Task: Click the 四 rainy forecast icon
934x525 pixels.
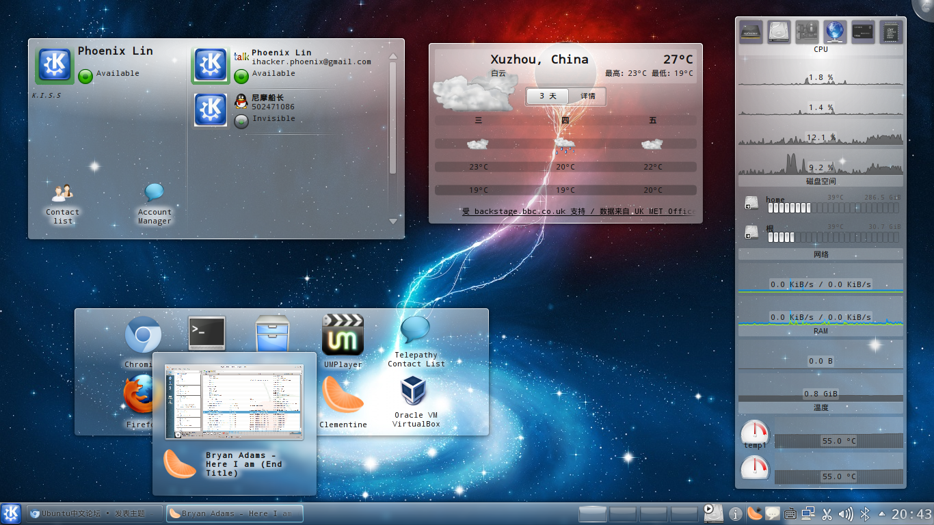Action: (x=565, y=144)
